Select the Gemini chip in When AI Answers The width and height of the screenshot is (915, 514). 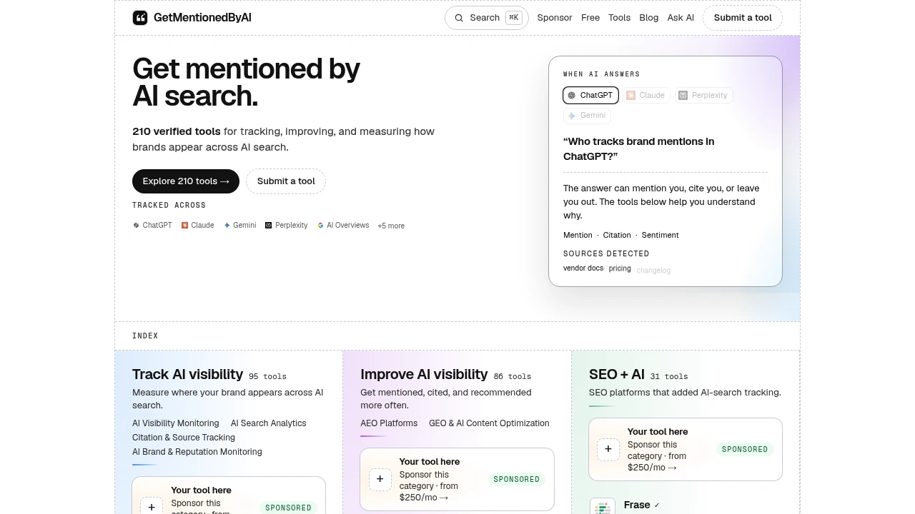tap(587, 115)
